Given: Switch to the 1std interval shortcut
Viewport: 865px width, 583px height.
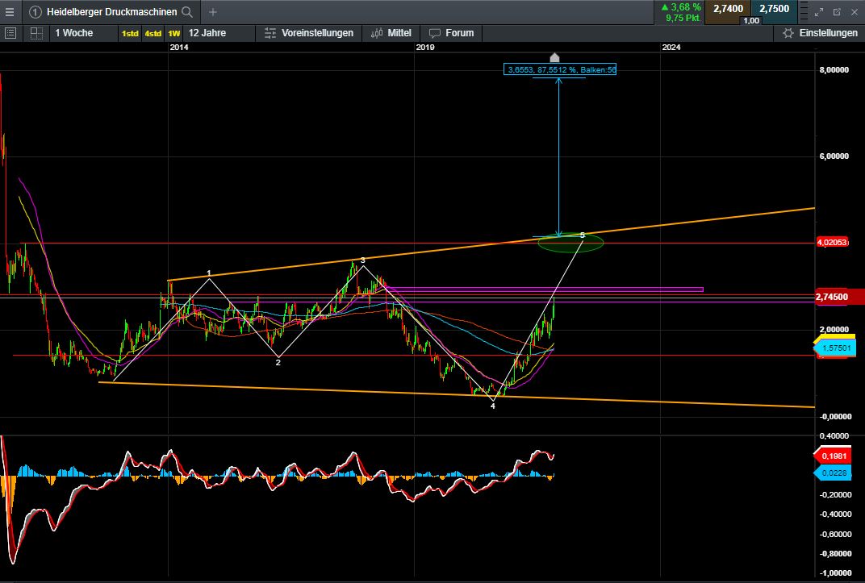Looking at the screenshot, I should 130,34.
